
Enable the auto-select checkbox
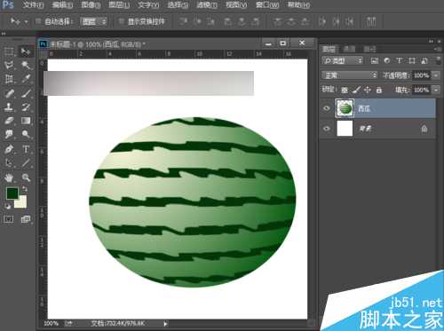coord(38,21)
